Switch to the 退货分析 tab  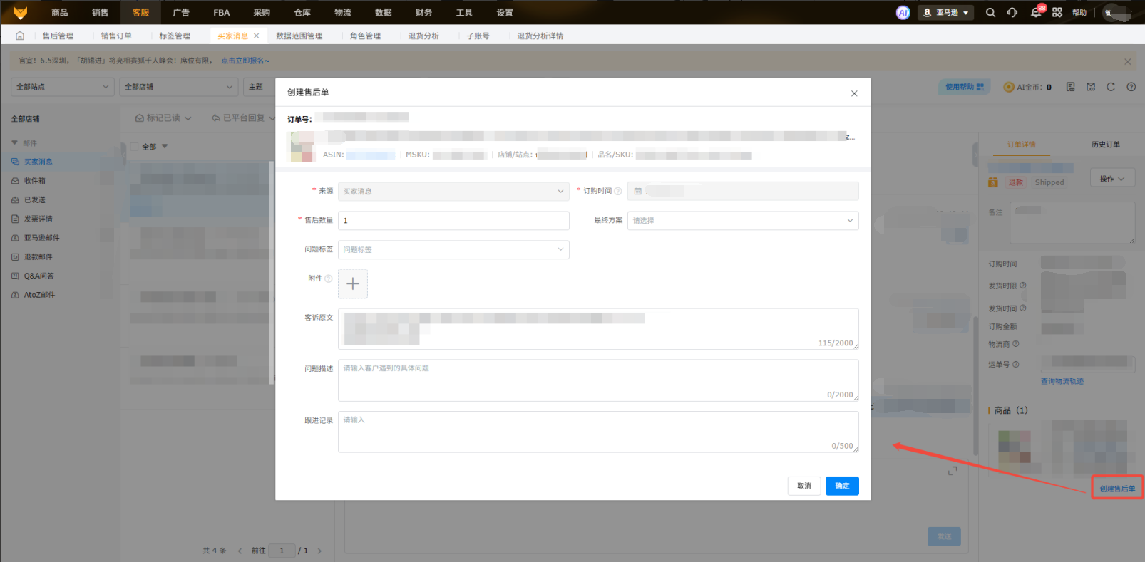[x=423, y=36]
